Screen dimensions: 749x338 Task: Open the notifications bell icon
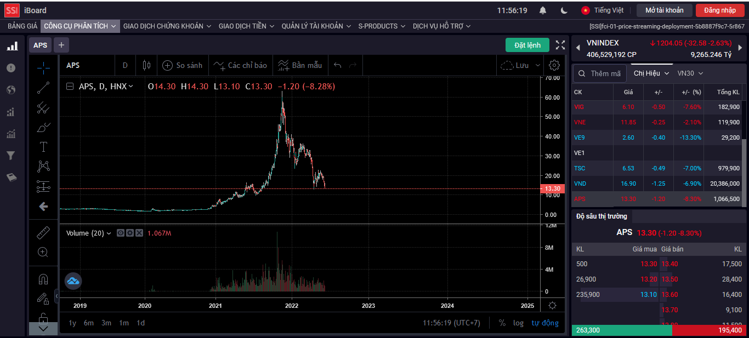click(543, 10)
